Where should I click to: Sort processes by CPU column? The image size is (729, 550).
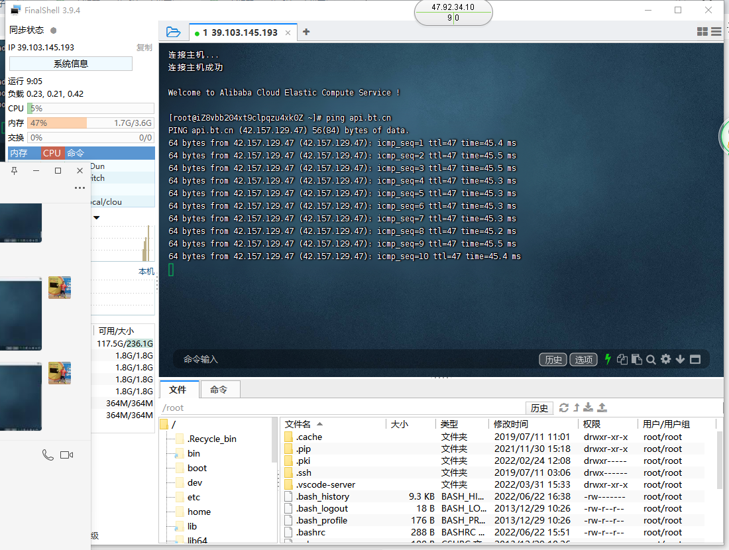(x=52, y=153)
